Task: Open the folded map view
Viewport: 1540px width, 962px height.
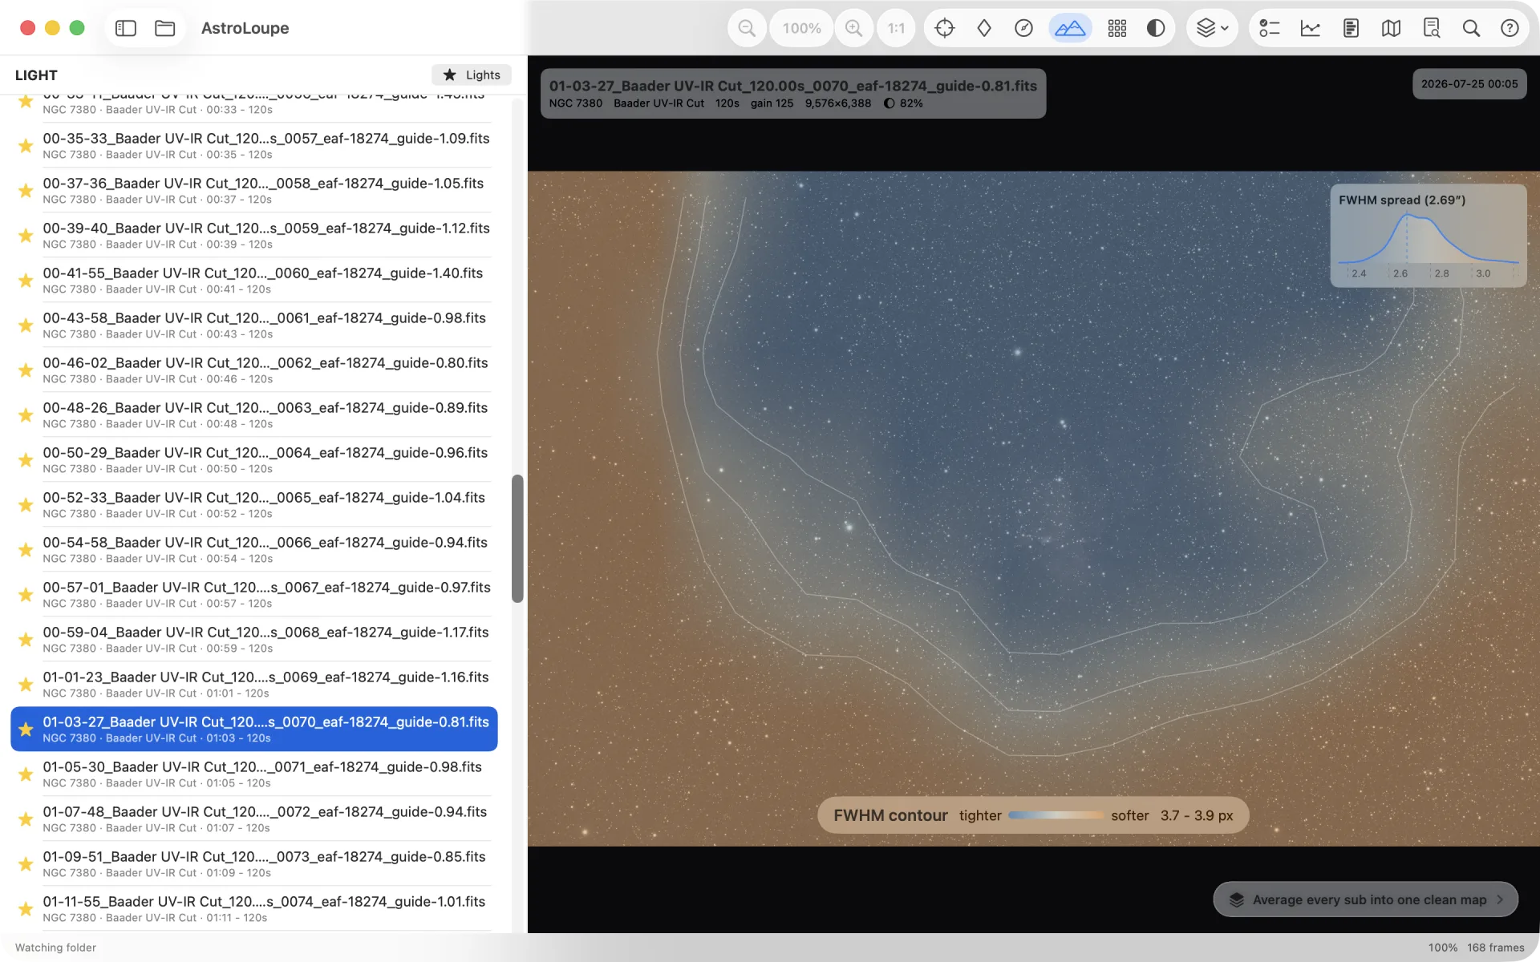Action: click(1392, 28)
